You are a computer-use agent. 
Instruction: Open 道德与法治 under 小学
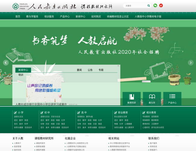[x=18, y=117]
